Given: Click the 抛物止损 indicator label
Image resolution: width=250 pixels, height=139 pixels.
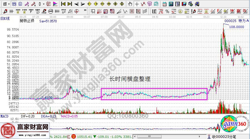Looking at the screenshot, I should pos(27,21).
